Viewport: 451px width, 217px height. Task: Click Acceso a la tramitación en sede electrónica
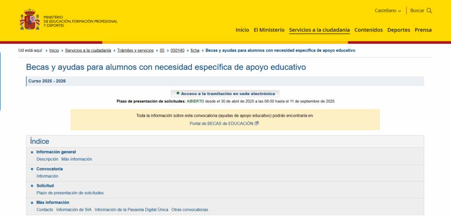tap(225, 94)
